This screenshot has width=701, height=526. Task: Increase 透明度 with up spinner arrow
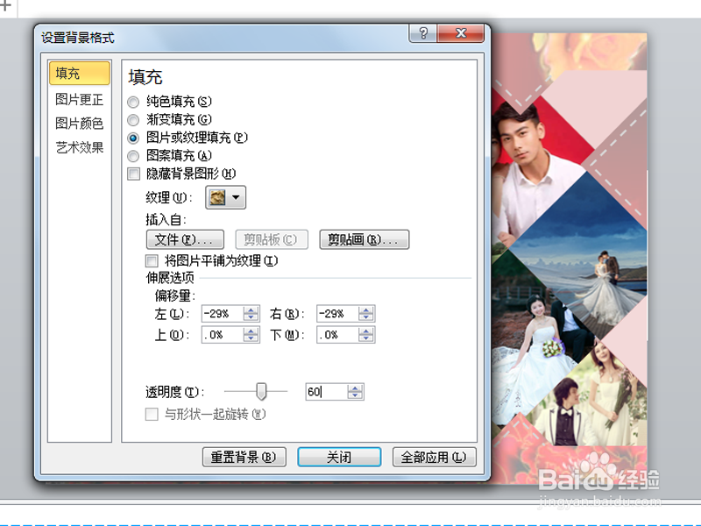[x=356, y=387]
